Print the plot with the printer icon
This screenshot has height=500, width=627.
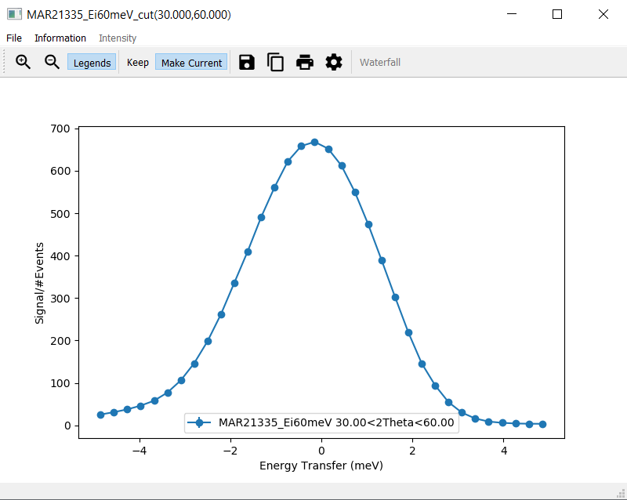(305, 63)
